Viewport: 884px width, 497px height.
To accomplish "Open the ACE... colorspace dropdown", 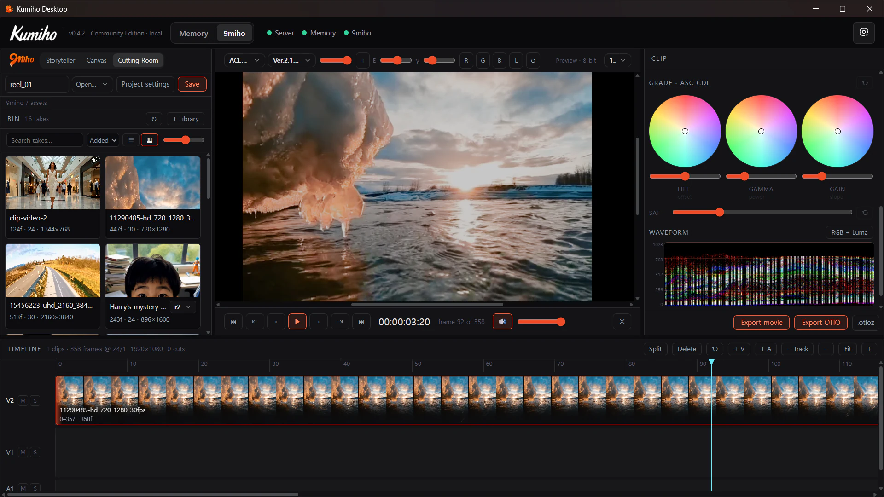I will [244, 60].
